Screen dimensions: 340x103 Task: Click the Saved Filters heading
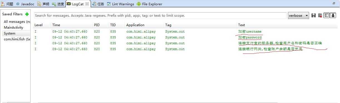(12, 14)
